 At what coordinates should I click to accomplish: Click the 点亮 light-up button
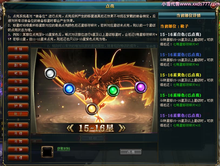click(131, 152)
